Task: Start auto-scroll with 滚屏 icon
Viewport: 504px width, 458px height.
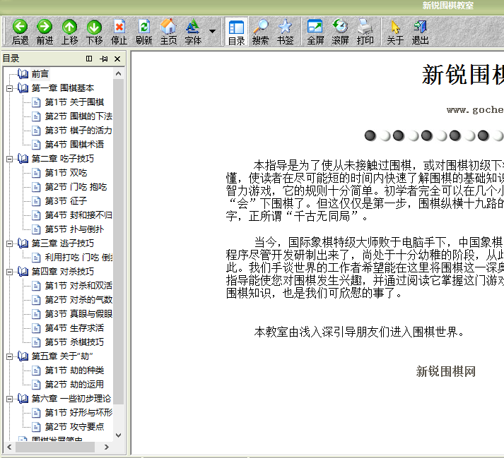Action: pyautogui.click(x=340, y=27)
